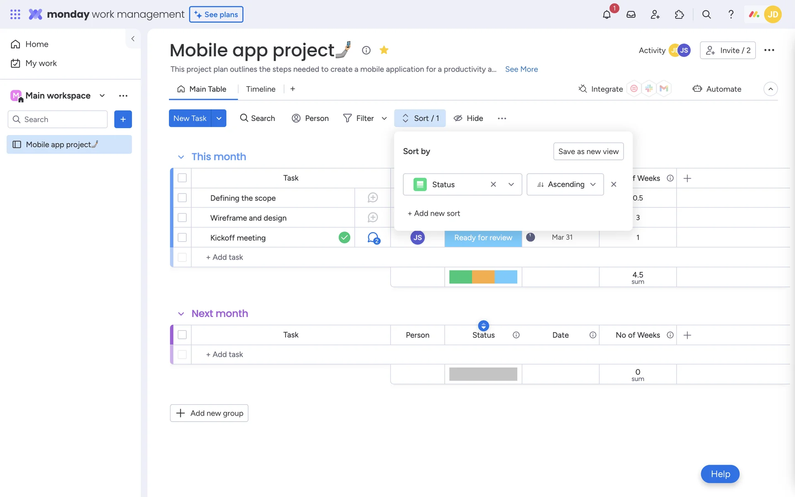The width and height of the screenshot is (795, 497).
Task: Open the inbox tray icon
Action: pyautogui.click(x=631, y=14)
